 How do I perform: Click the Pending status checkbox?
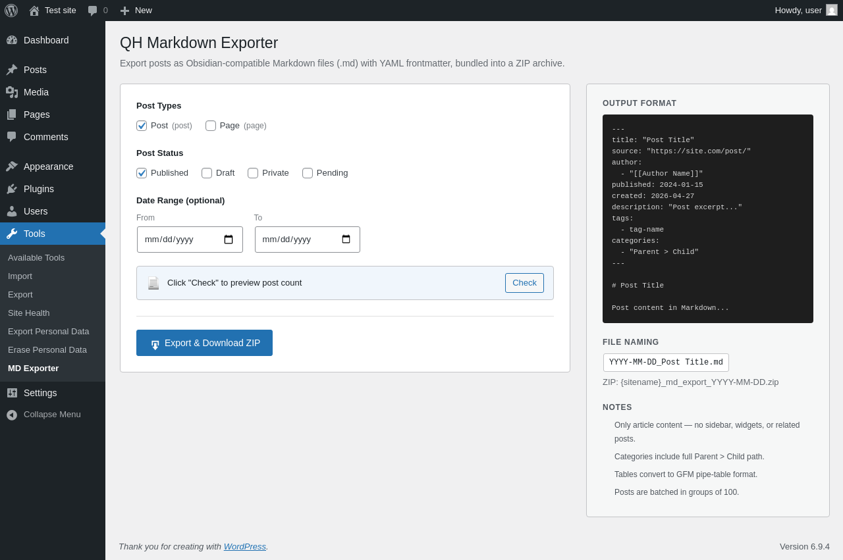308,173
